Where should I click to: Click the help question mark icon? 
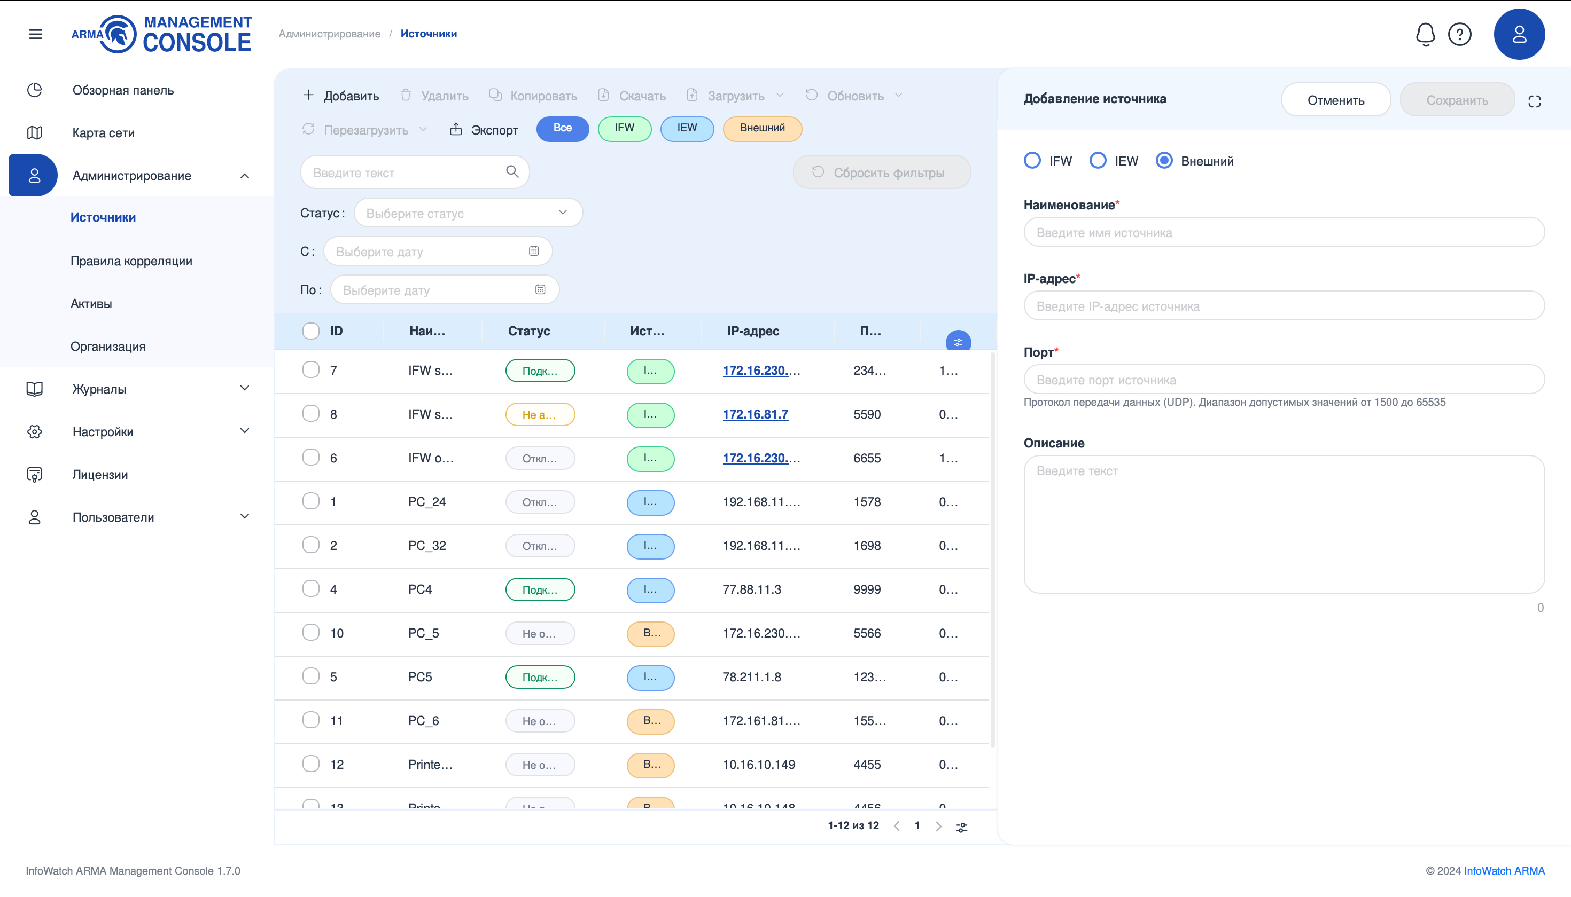point(1459,34)
